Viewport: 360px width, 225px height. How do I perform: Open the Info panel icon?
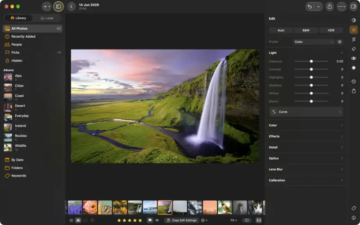pos(354,218)
